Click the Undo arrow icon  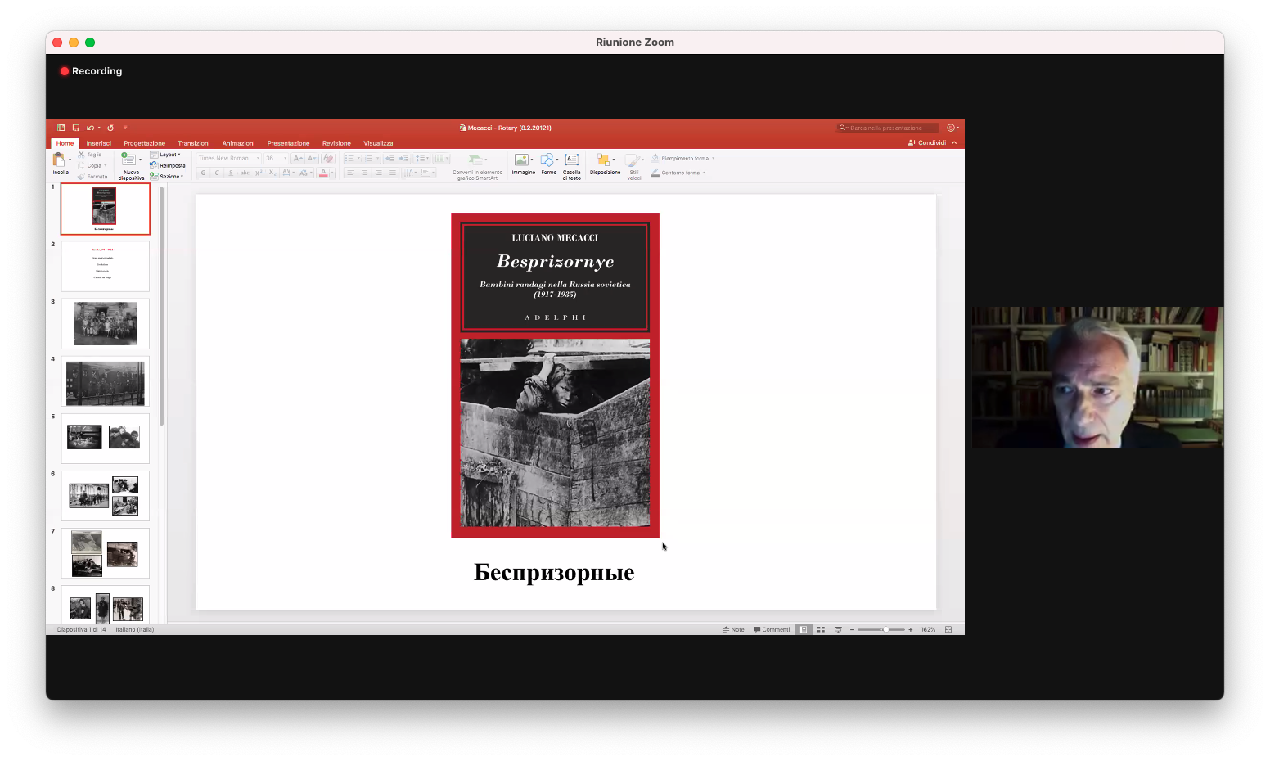pos(90,128)
